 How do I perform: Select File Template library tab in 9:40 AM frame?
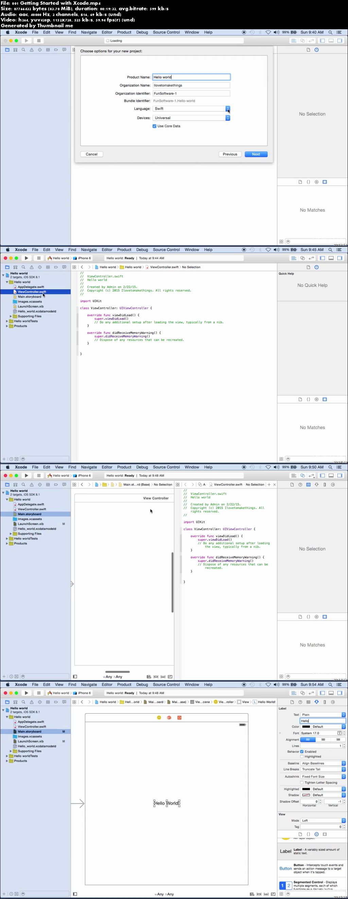pyautogui.click(x=300, y=182)
